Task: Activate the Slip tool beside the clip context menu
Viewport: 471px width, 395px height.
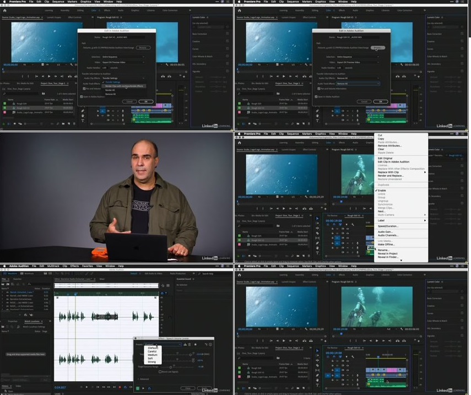Action: pyautogui.click(x=317, y=238)
